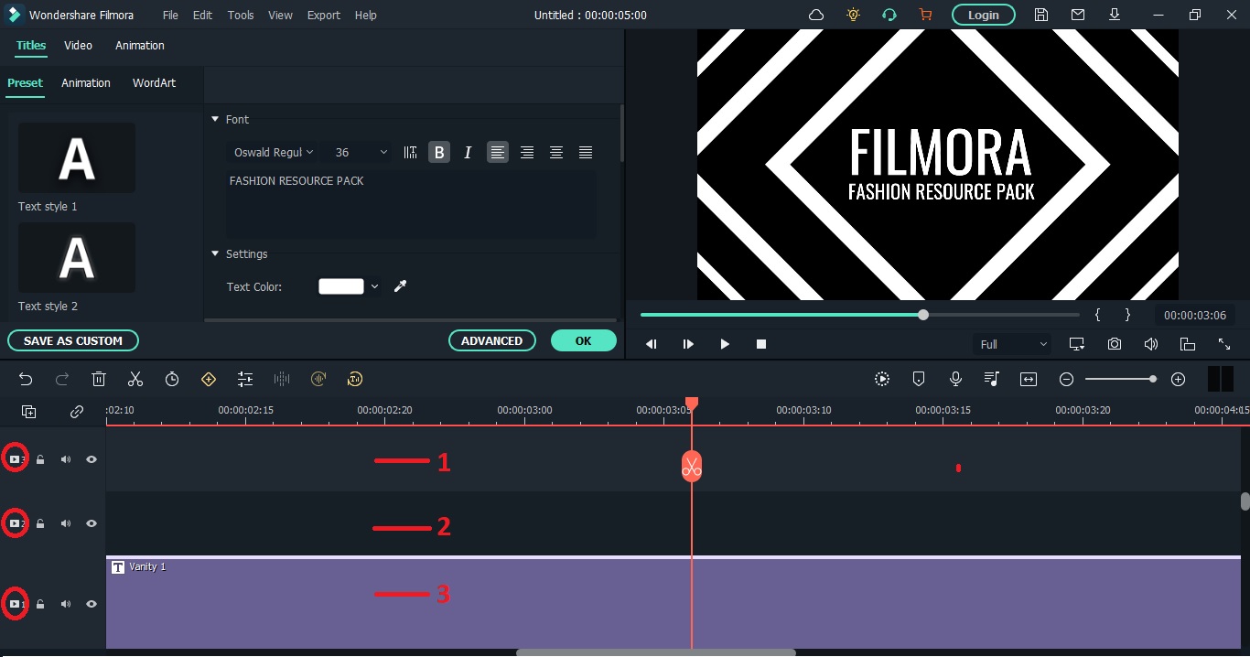
Task: Open the preview display settings monitor icon
Action: [1077, 344]
